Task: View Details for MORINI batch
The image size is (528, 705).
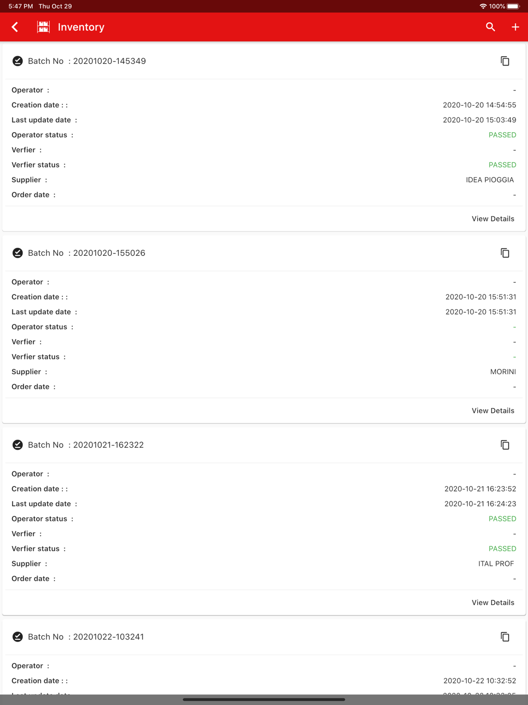Action: tap(493, 411)
